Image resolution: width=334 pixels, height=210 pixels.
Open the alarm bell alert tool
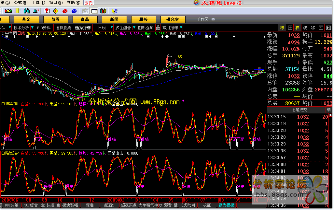(x=36, y=11)
